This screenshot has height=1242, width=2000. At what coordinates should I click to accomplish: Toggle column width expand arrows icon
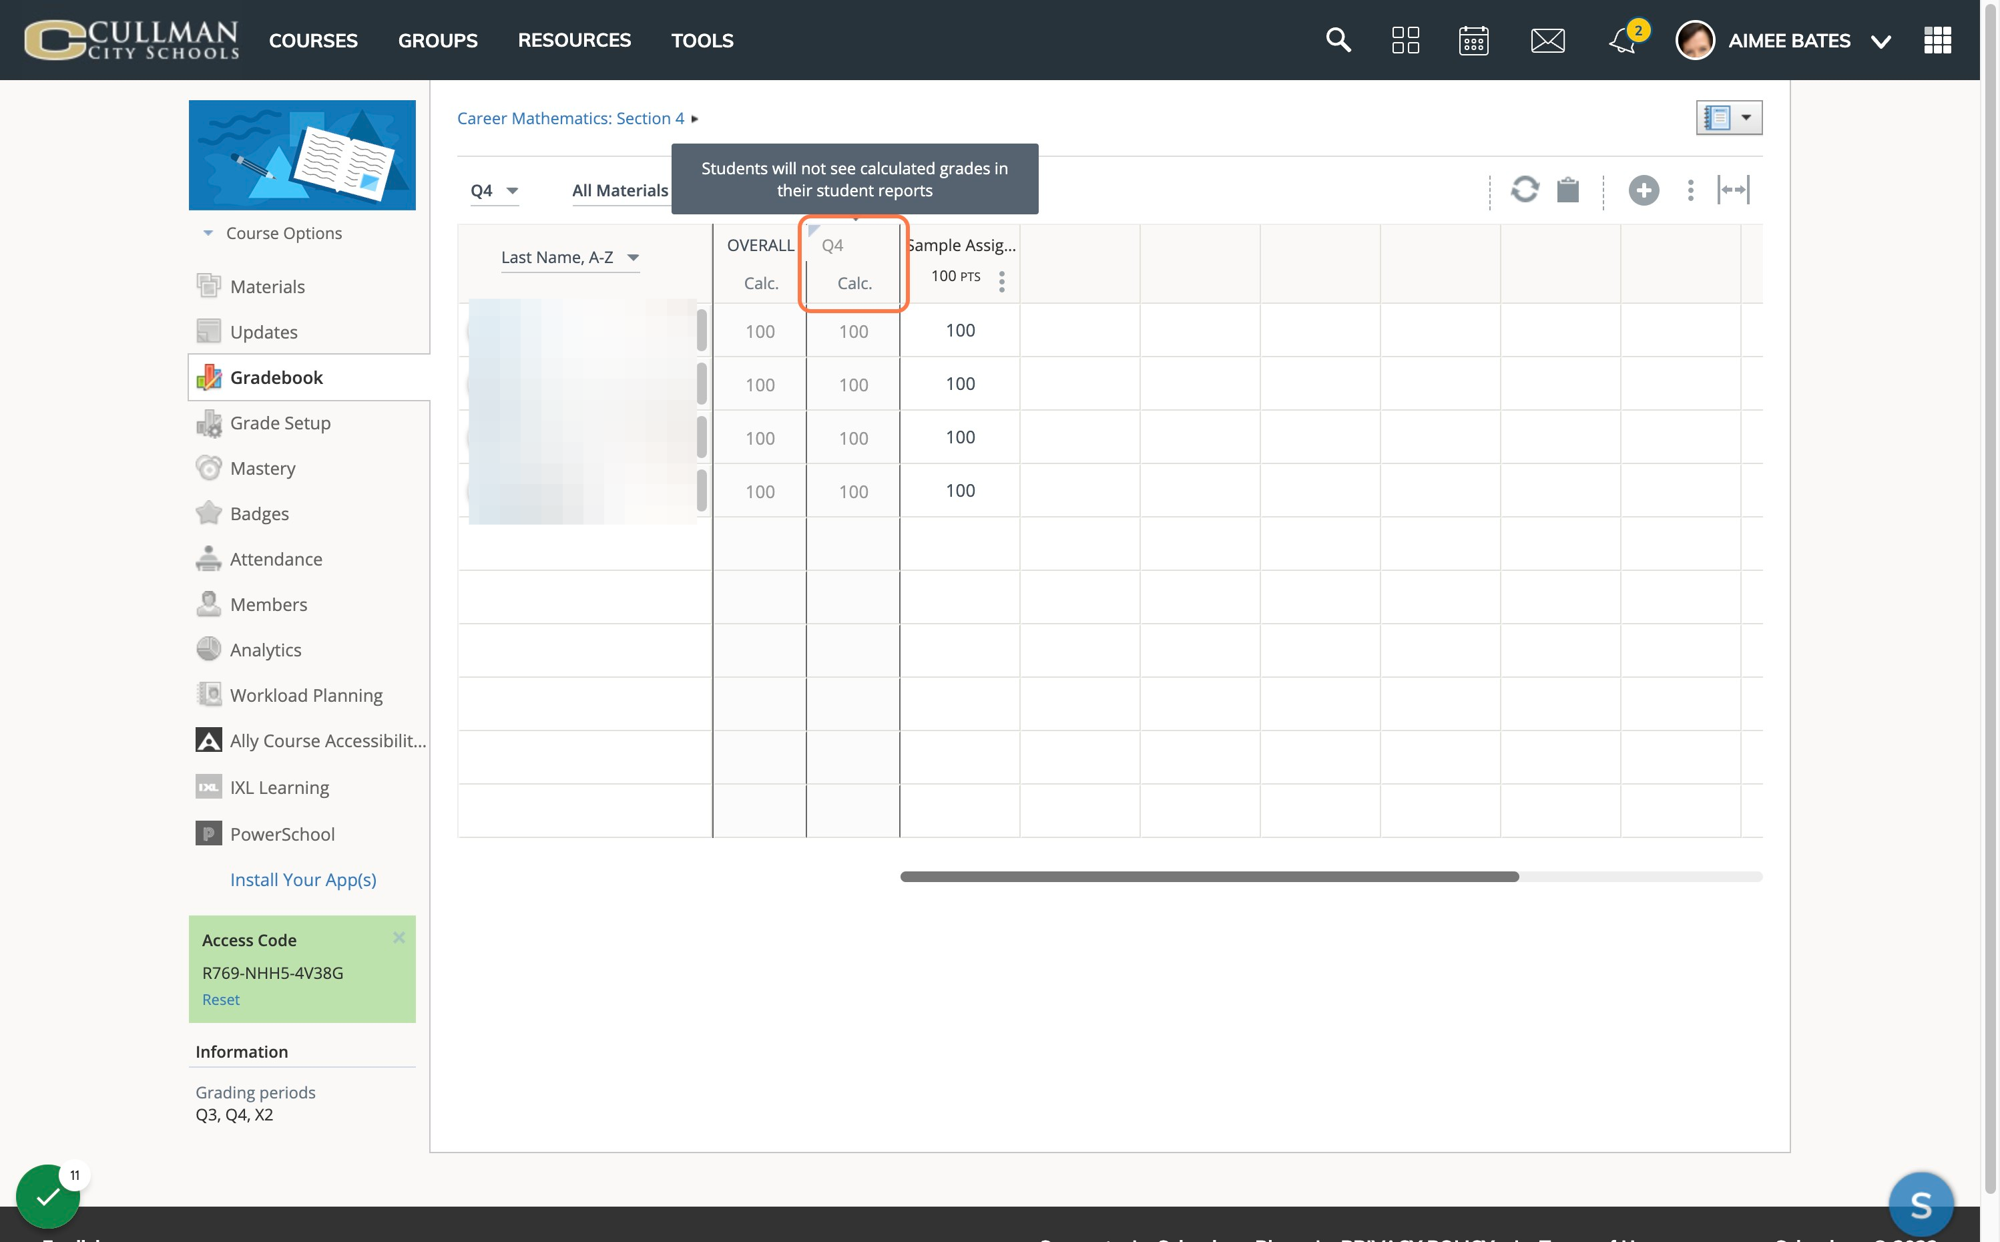tap(1734, 190)
